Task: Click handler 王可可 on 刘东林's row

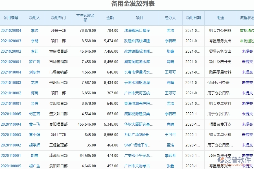Action: point(170,72)
